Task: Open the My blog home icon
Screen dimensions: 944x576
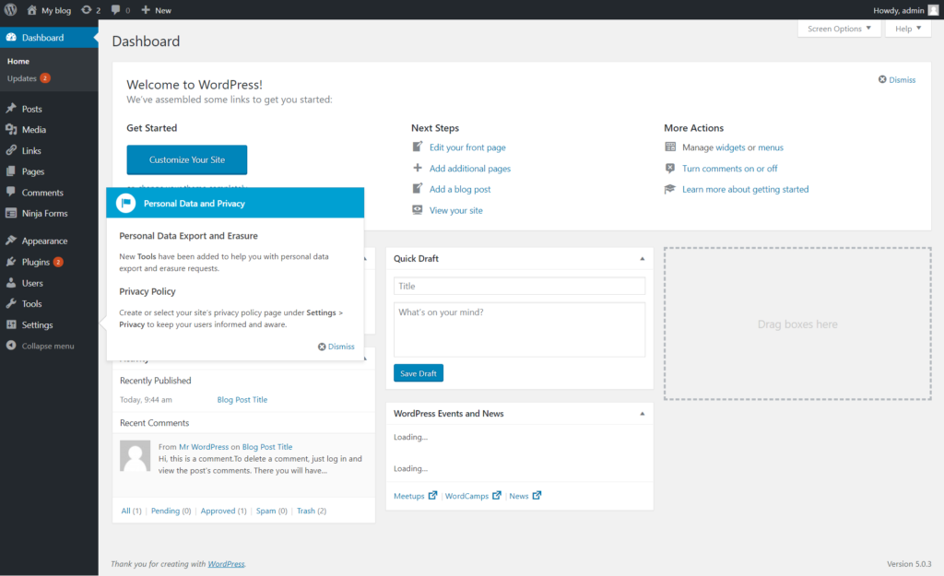Action: coord(31,9)
